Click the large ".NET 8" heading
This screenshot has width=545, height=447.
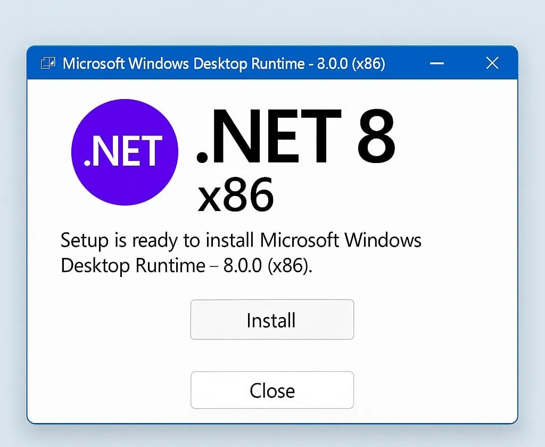coord(296,136)
